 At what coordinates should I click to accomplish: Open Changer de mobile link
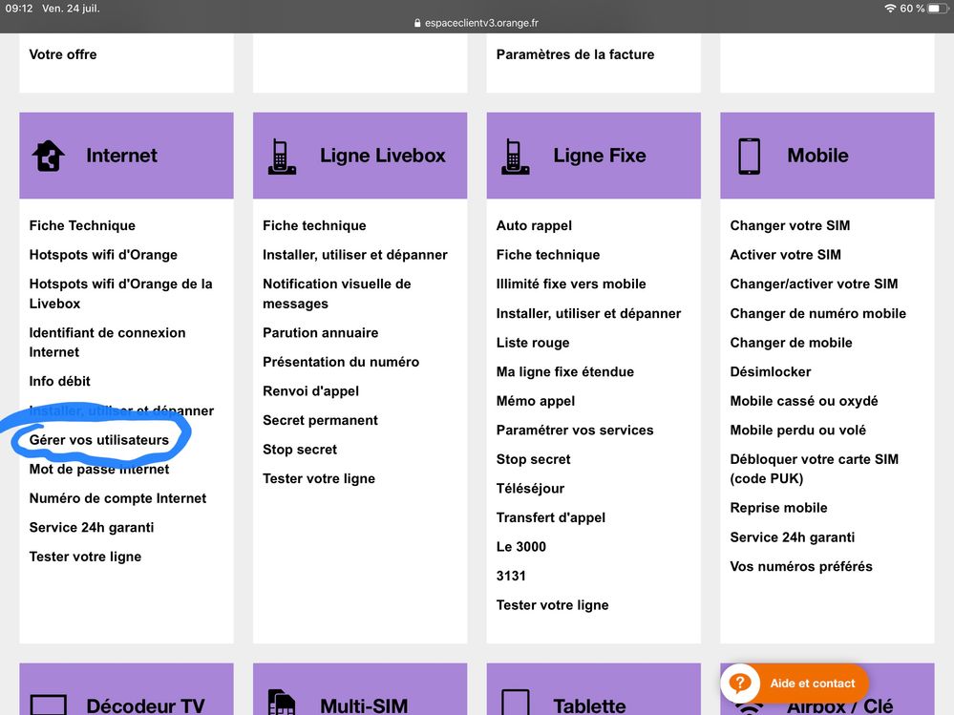pos(791,343)
